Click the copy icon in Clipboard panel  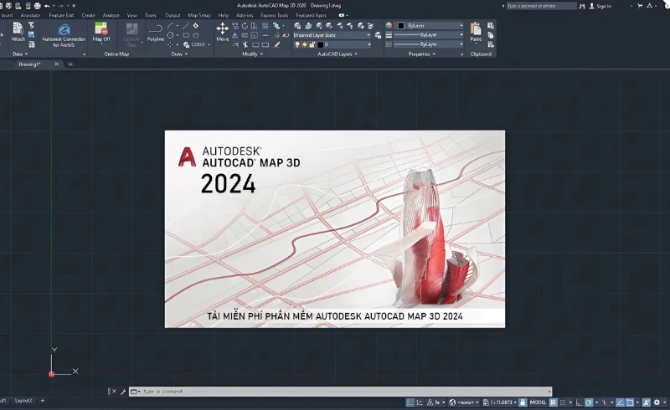(x=491, y=35)
